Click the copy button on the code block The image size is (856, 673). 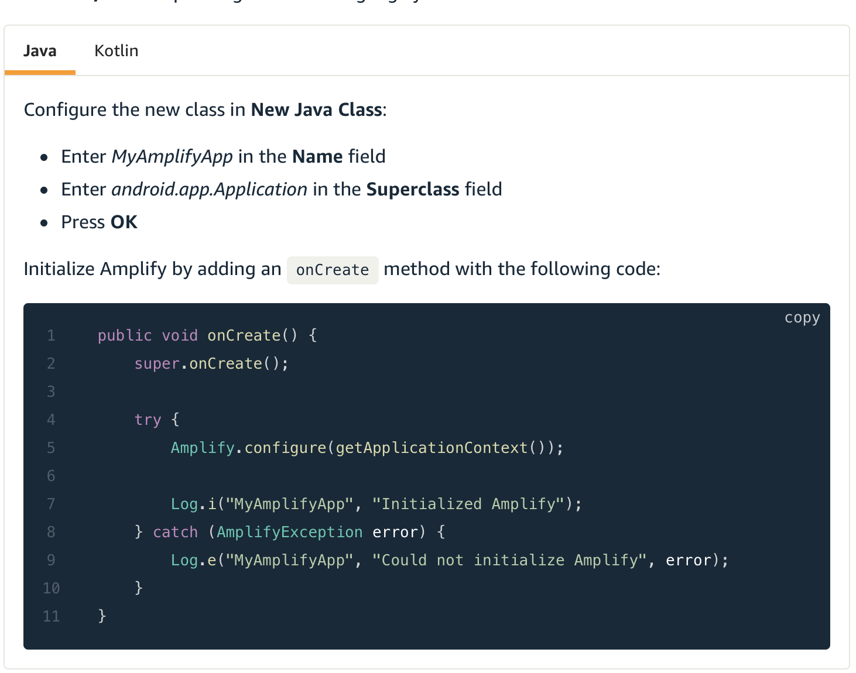[802, 318]
